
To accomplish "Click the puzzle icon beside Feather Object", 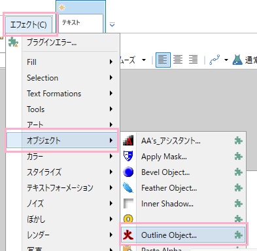I will (239, 188).
